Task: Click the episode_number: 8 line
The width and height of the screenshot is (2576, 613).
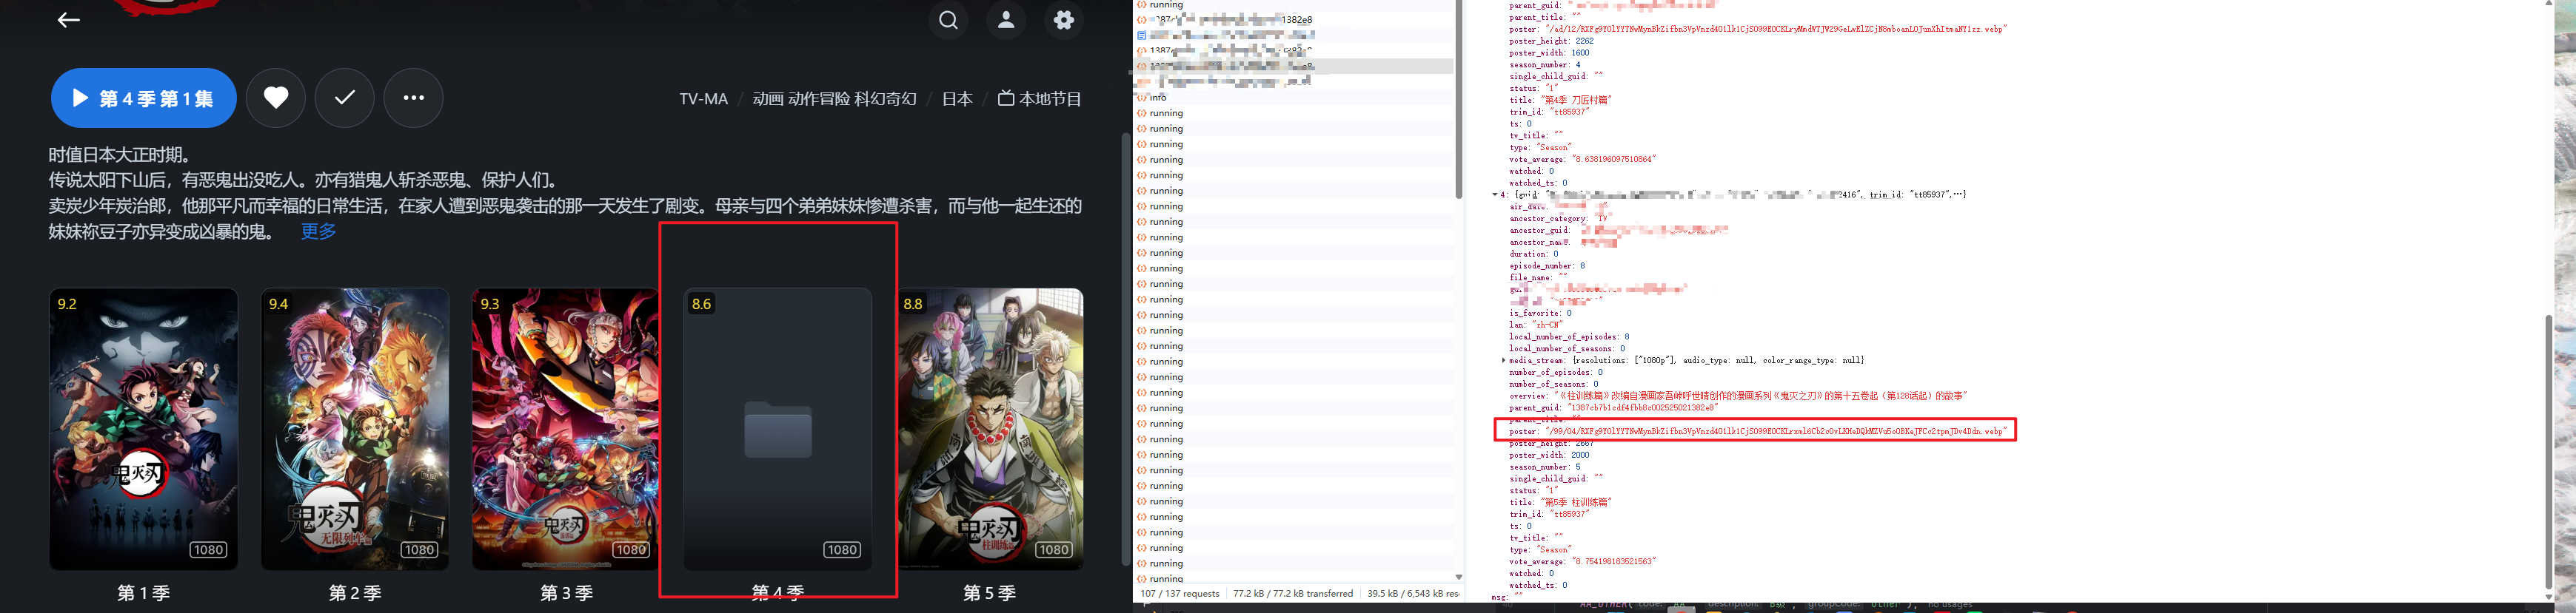Action: (x=1547, y=265)
